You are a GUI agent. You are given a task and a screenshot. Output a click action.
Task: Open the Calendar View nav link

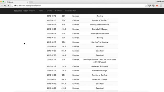point(71,11)
